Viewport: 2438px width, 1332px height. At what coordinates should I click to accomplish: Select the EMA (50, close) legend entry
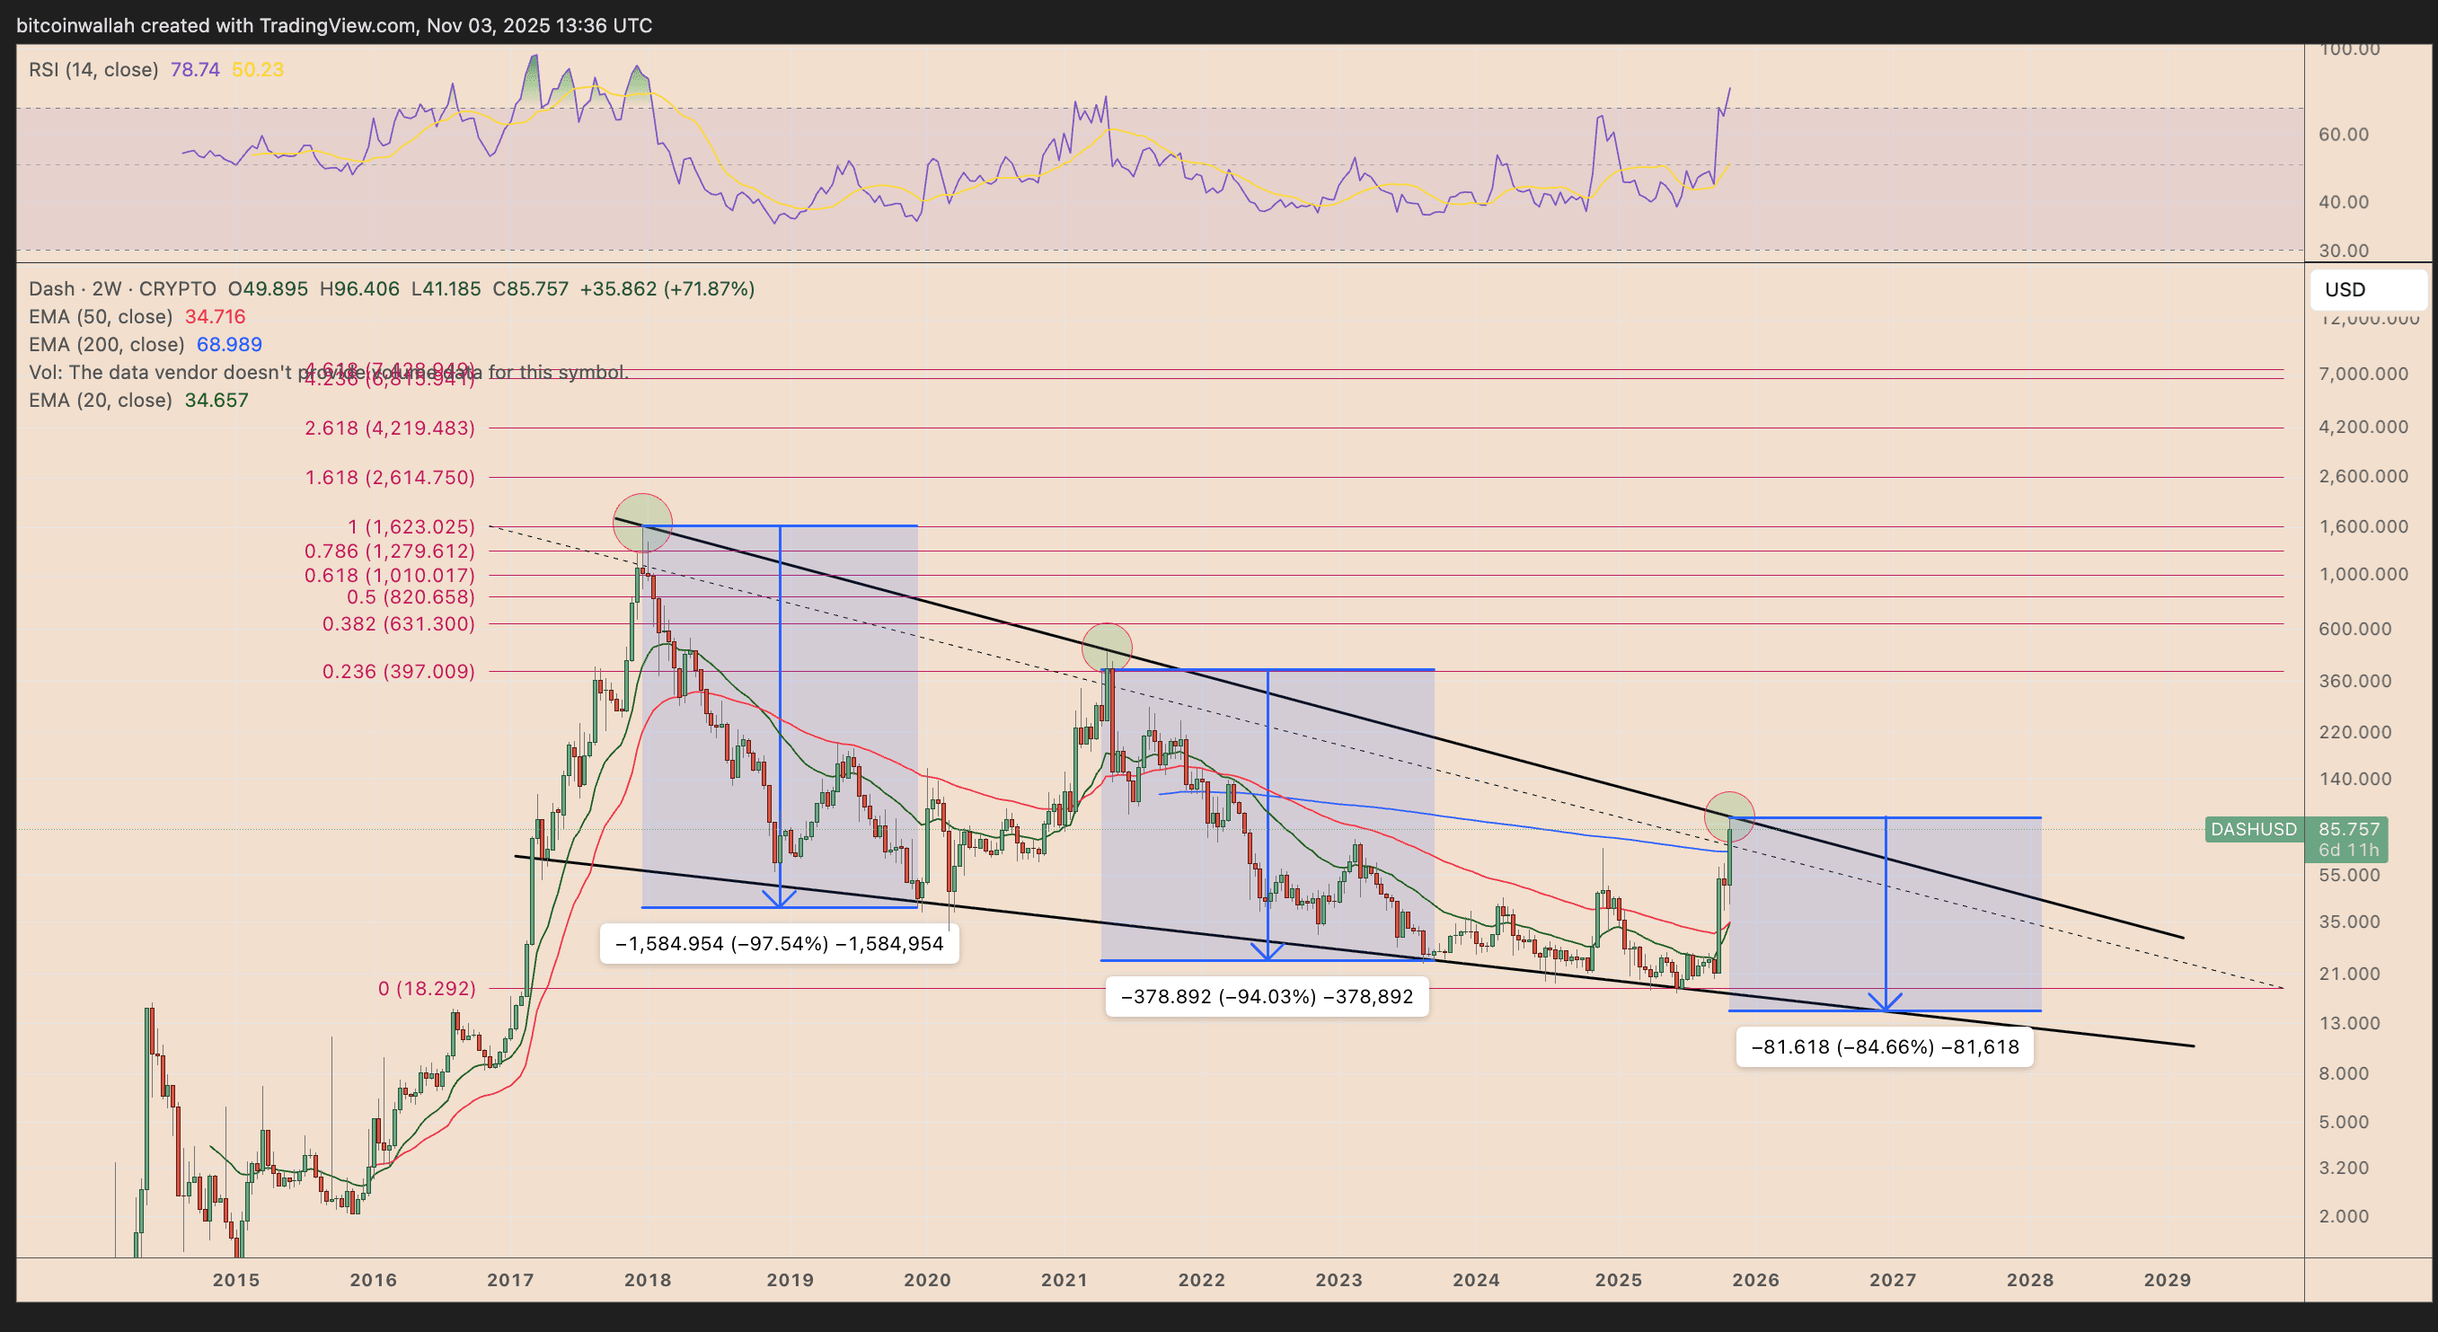[101, 317]
